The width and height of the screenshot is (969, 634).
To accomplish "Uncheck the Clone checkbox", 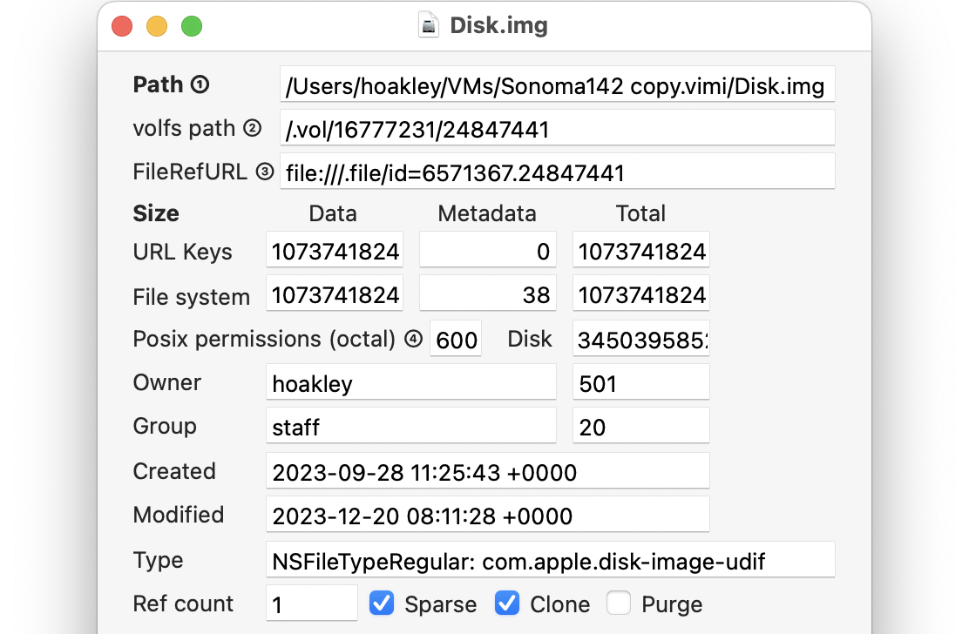I will [x=507, y=604].
